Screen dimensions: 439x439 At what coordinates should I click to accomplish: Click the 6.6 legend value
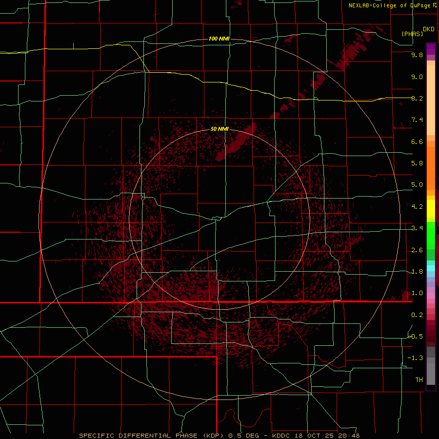click(x=417, y=141)
